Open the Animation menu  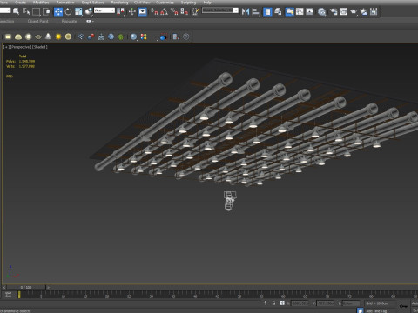65,3
